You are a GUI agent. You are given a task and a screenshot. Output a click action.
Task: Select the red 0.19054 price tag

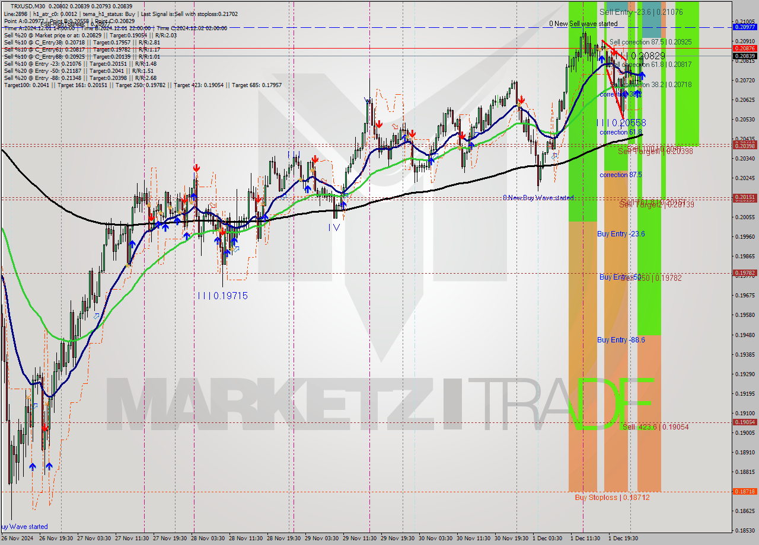click(745, 422)
